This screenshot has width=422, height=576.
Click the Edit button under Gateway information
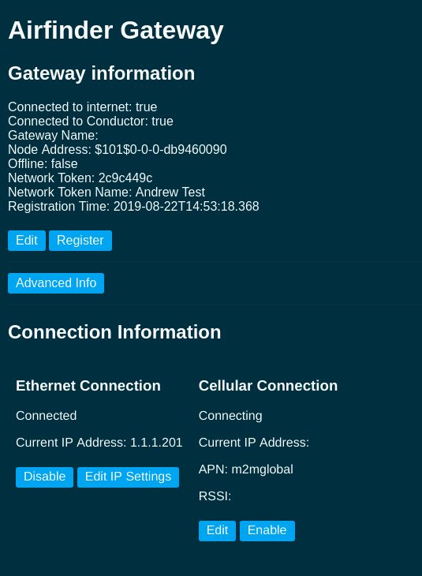(x=27, y=241)
